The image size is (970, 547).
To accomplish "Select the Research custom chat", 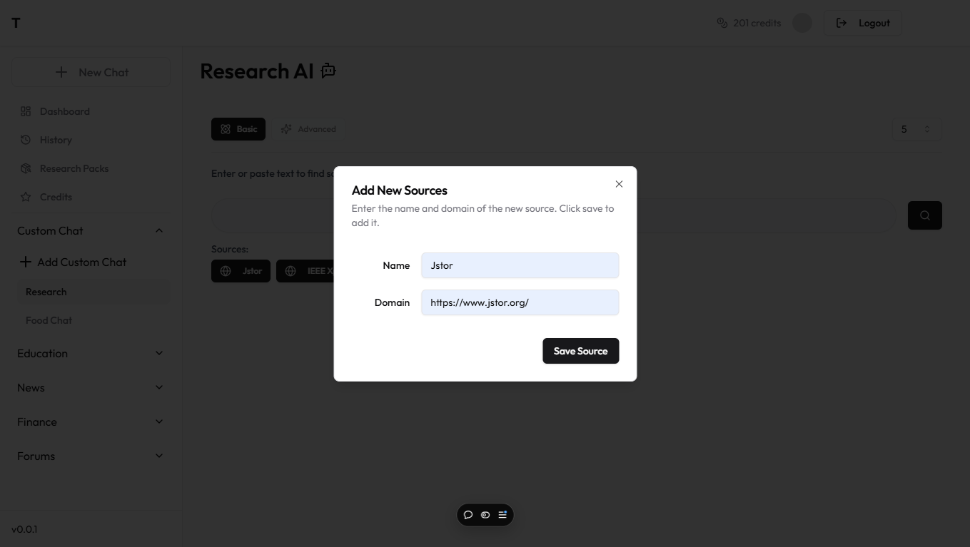I will 93,292.
